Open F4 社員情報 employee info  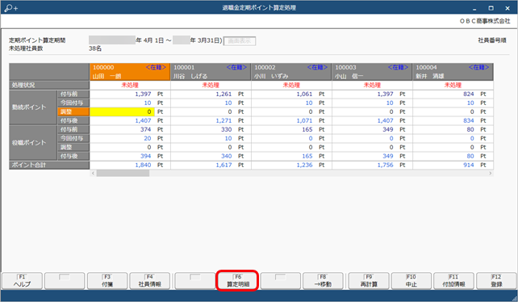(149, 281)
